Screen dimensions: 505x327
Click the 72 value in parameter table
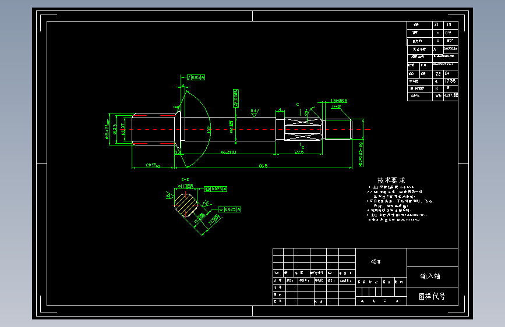point(438,74)
